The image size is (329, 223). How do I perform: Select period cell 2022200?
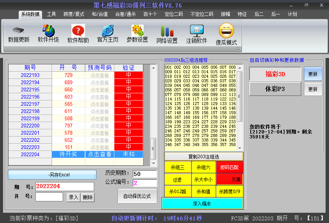30,126
